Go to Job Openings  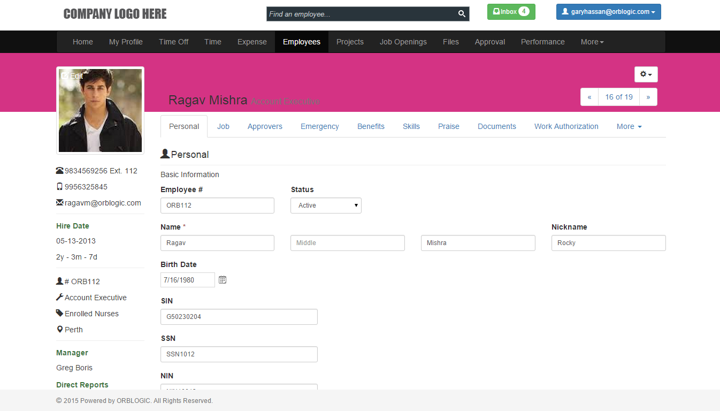[x=403, y=42]
